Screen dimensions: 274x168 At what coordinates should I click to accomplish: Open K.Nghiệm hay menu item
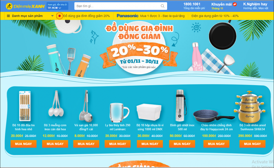coord(256,6)
